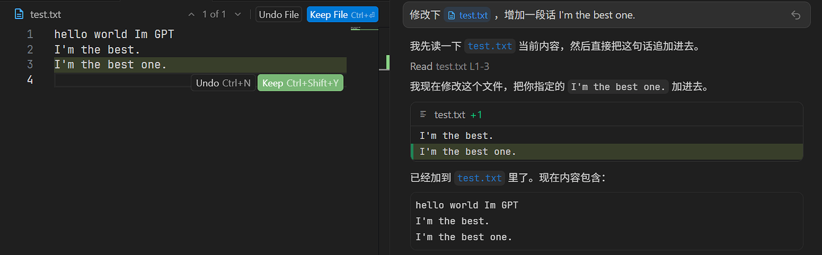The height and width of the screenshot is (255, 822).
Task: Click list icon in diff card header
Action: click(424, 114)
